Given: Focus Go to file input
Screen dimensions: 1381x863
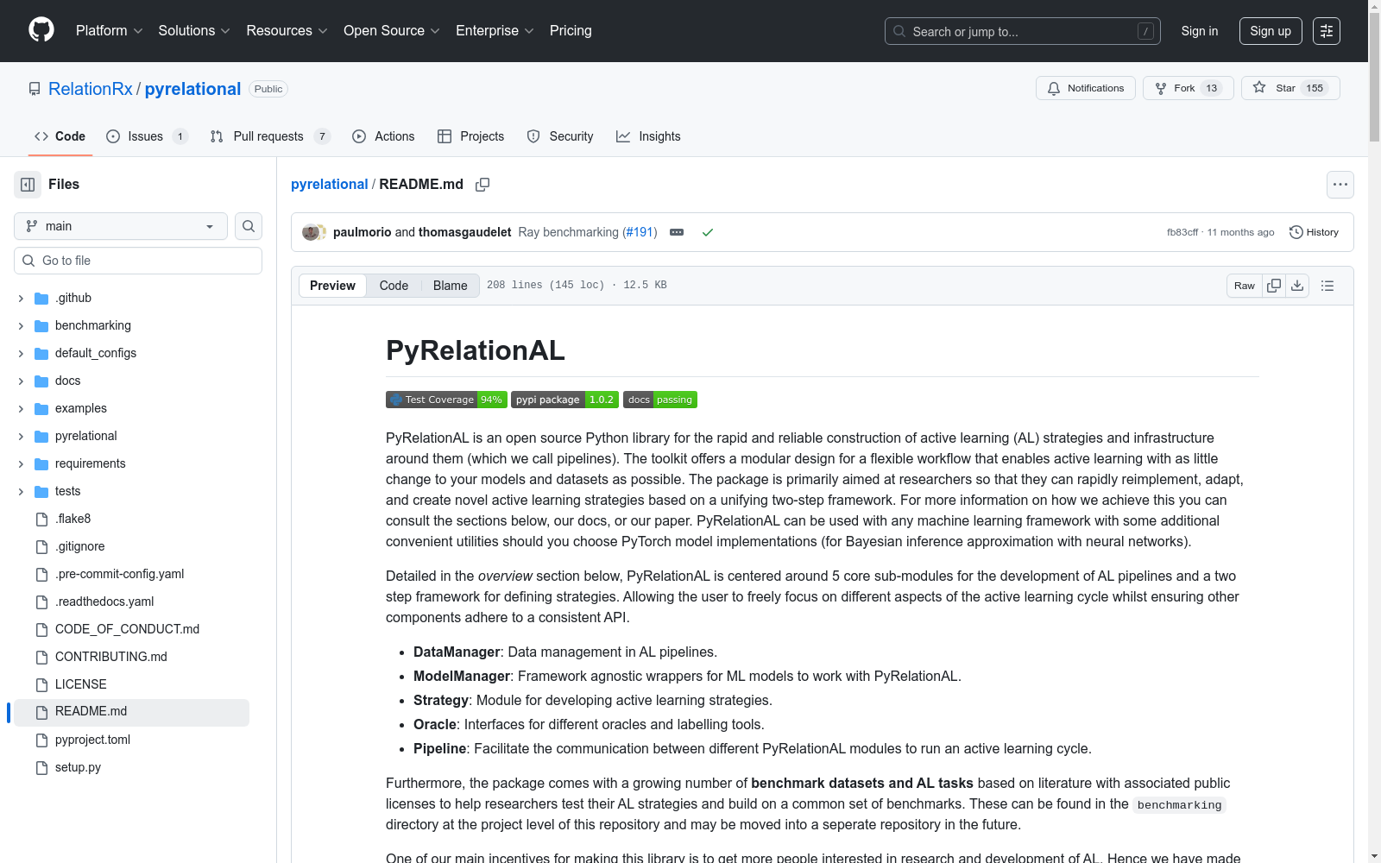Looking at the screenshot, I should click(x=138, y=261).
